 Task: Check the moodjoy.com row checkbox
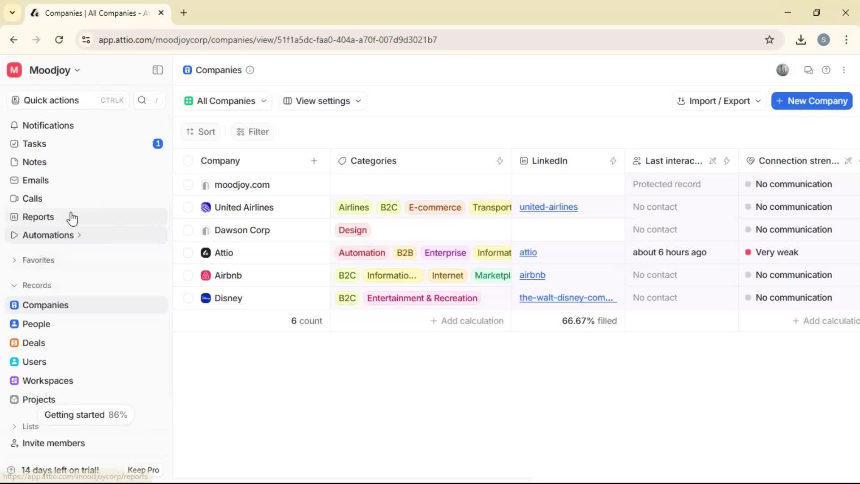tap(188, 185)
